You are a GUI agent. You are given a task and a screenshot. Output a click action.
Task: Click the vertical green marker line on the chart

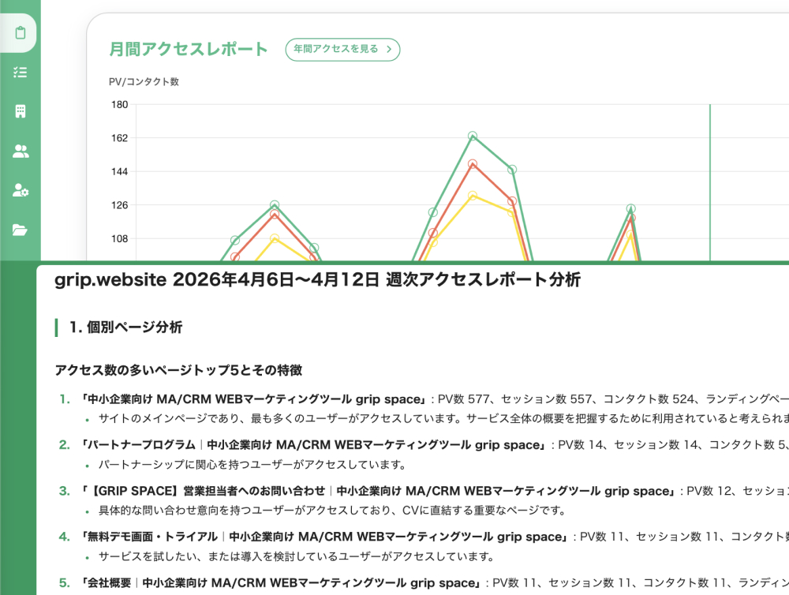712,181
